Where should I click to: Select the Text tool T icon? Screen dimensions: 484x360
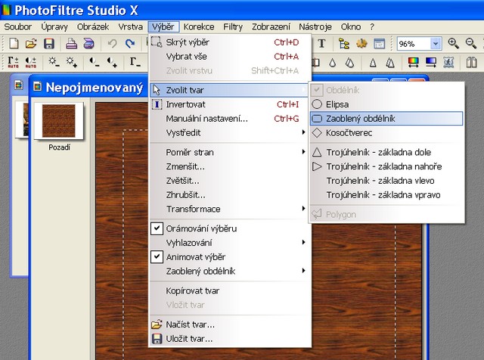click(321, 44)
